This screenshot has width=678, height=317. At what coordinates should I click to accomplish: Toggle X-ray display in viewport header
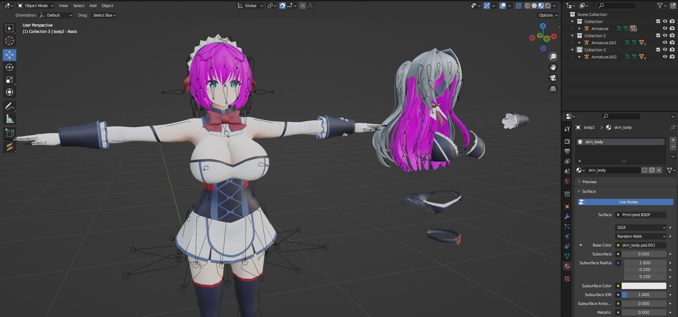tap(518, 6)
